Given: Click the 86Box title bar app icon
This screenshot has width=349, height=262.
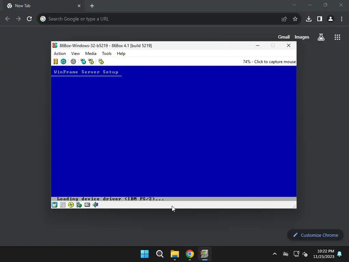Looking at the screenshot, I should (x=55, y=45).
